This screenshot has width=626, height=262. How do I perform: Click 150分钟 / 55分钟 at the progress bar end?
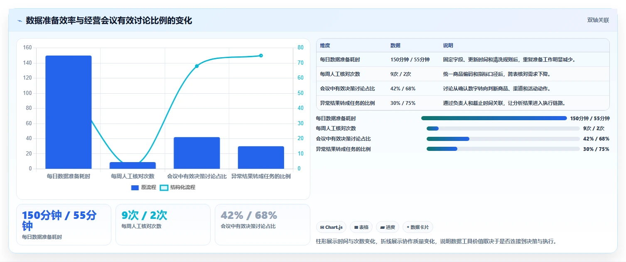(x=590, y=118)
